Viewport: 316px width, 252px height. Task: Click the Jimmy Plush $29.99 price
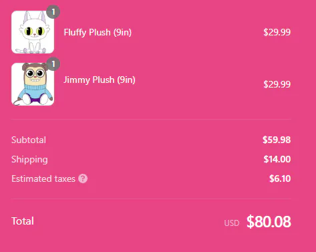(277, 84)
